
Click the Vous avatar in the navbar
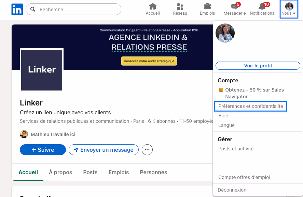289,6
